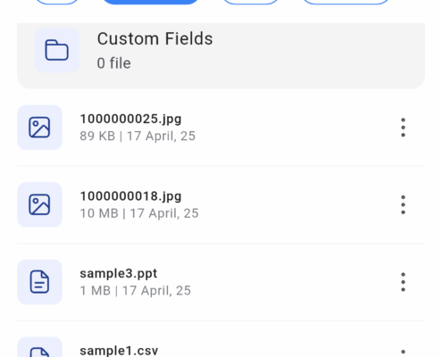Select the highlighted blue filter chip
The height and width of the screenshot is (357, 442).
[150, 2]
